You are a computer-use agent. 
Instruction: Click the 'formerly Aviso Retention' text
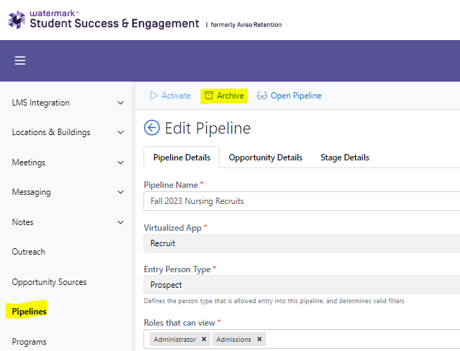point(246,25)
